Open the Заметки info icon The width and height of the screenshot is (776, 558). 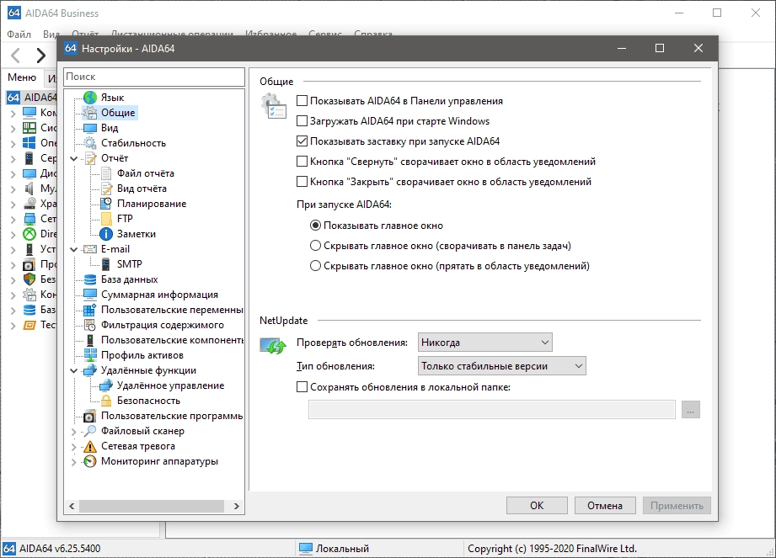click(x=106, y=234)
